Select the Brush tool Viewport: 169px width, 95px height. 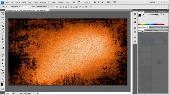[x=3, y=36]
